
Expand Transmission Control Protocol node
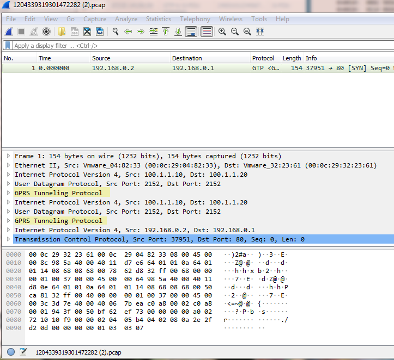pos(8,239)
